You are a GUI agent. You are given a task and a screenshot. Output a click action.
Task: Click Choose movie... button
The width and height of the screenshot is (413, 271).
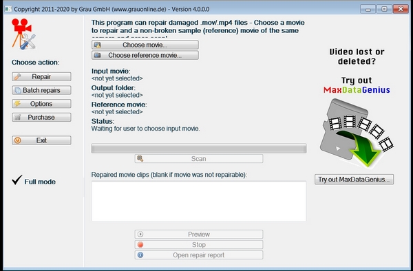(x=145, y=45)
